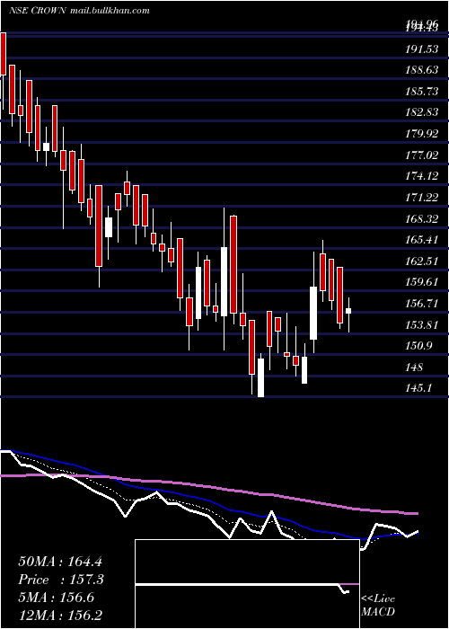
Task: Select the '50MA : 164.4' readout
Action: click(59, 562)
